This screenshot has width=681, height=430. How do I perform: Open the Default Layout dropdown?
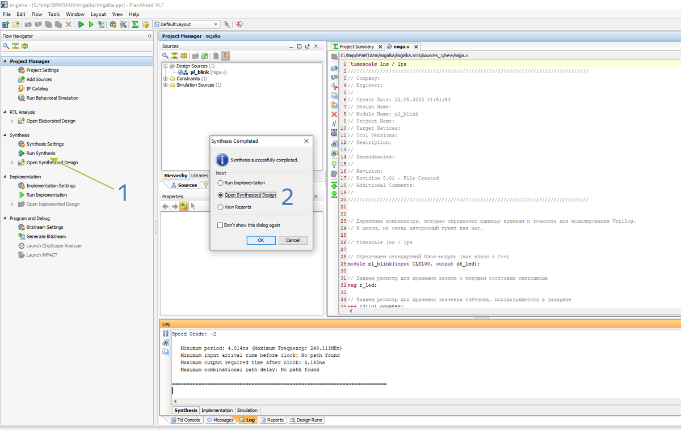click(216, 24)
